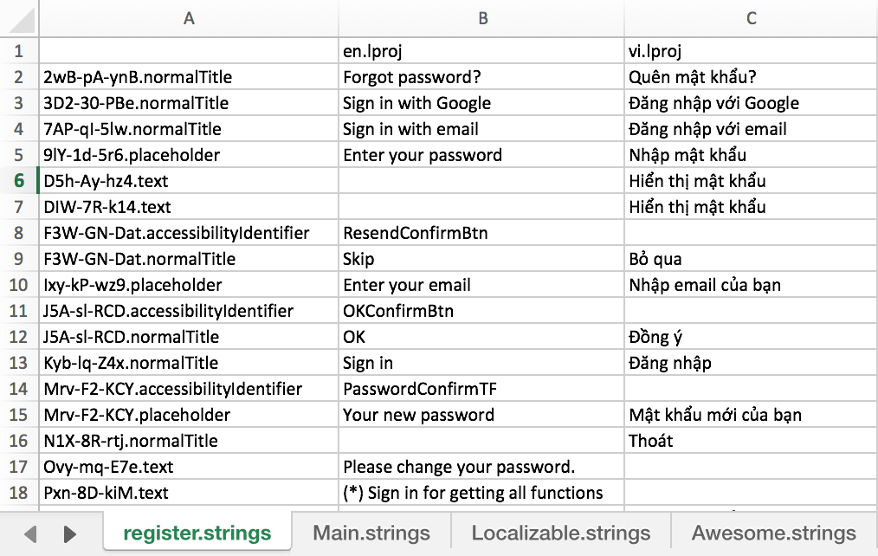Select column A header
This screenshot has height=556, width=878.
tap(189, 18)
